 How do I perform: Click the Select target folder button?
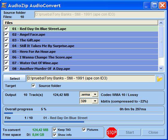(15, 79)
